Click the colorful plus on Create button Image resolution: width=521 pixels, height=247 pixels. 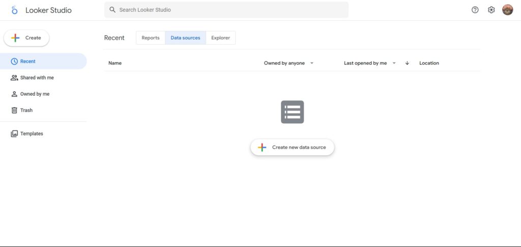(15, 38)
